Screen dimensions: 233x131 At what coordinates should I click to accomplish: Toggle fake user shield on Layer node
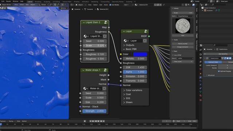pyautogui.click(x=145, y=41)
